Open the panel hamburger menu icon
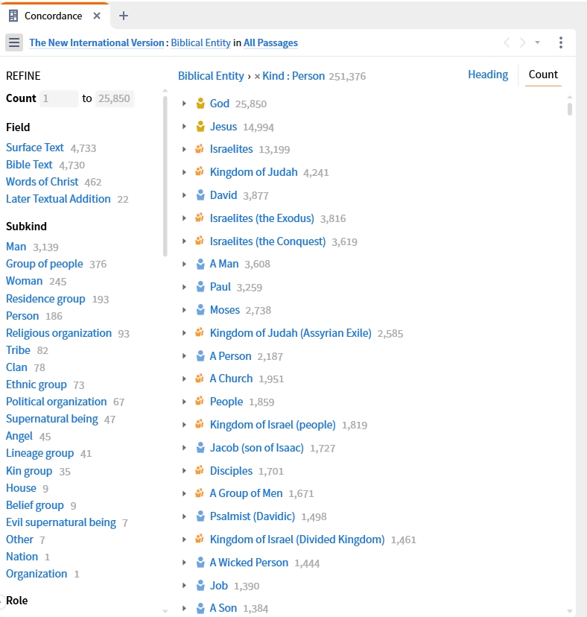Screen dimensions: 587x617 click(x=14, y=42)
